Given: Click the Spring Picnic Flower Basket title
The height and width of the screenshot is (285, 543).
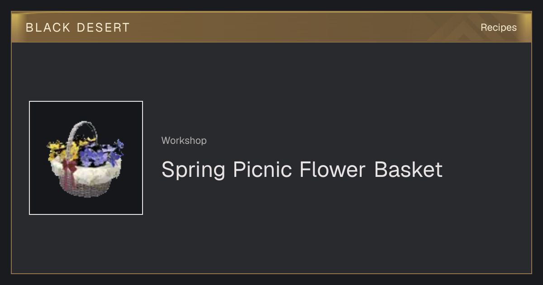Looking at the screenshot, I should click(302, 170).
